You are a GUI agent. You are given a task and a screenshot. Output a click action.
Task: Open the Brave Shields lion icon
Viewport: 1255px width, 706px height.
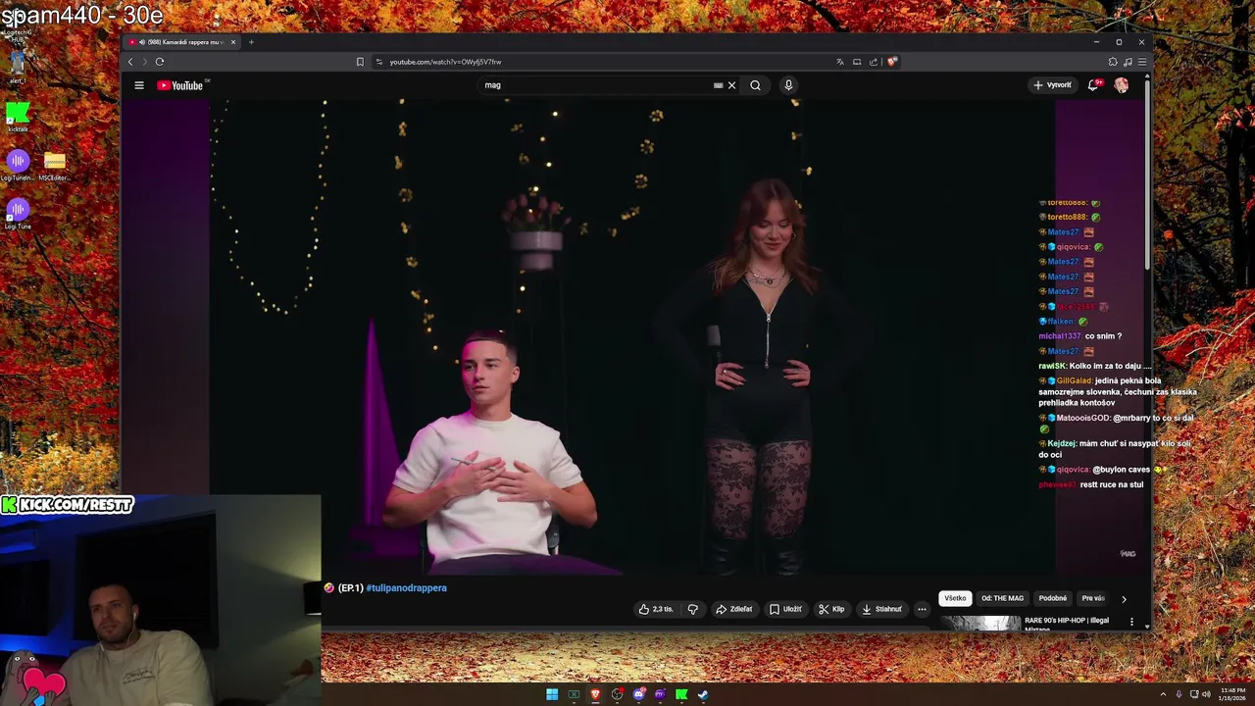pos(891,62)
